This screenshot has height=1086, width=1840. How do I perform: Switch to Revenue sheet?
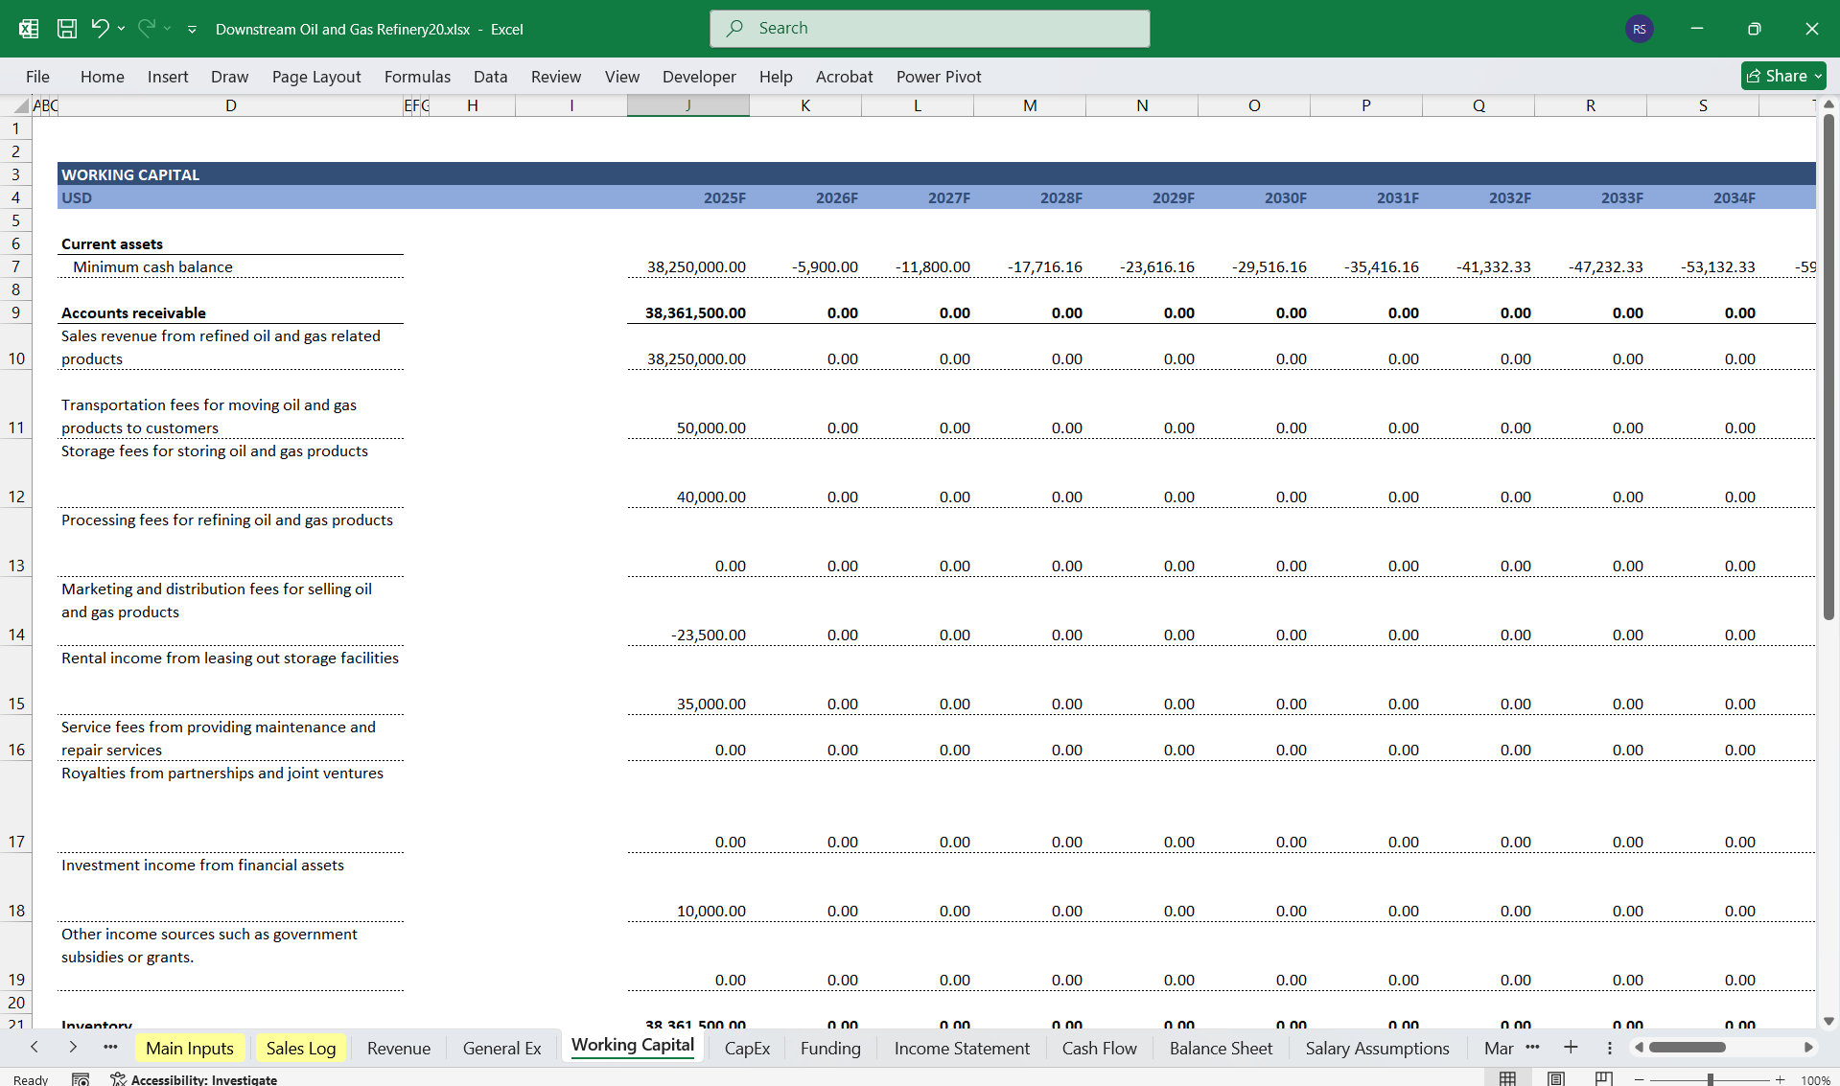click(399, 1049)
